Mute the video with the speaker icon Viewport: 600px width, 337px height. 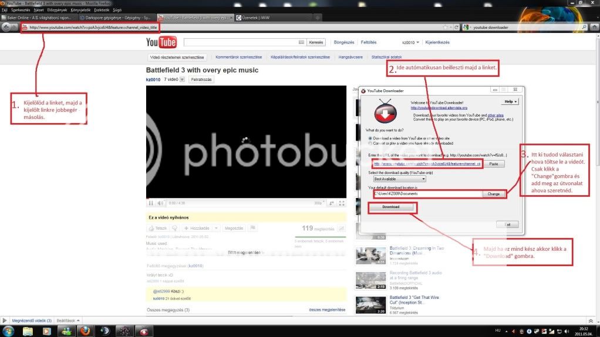(160, 203)
